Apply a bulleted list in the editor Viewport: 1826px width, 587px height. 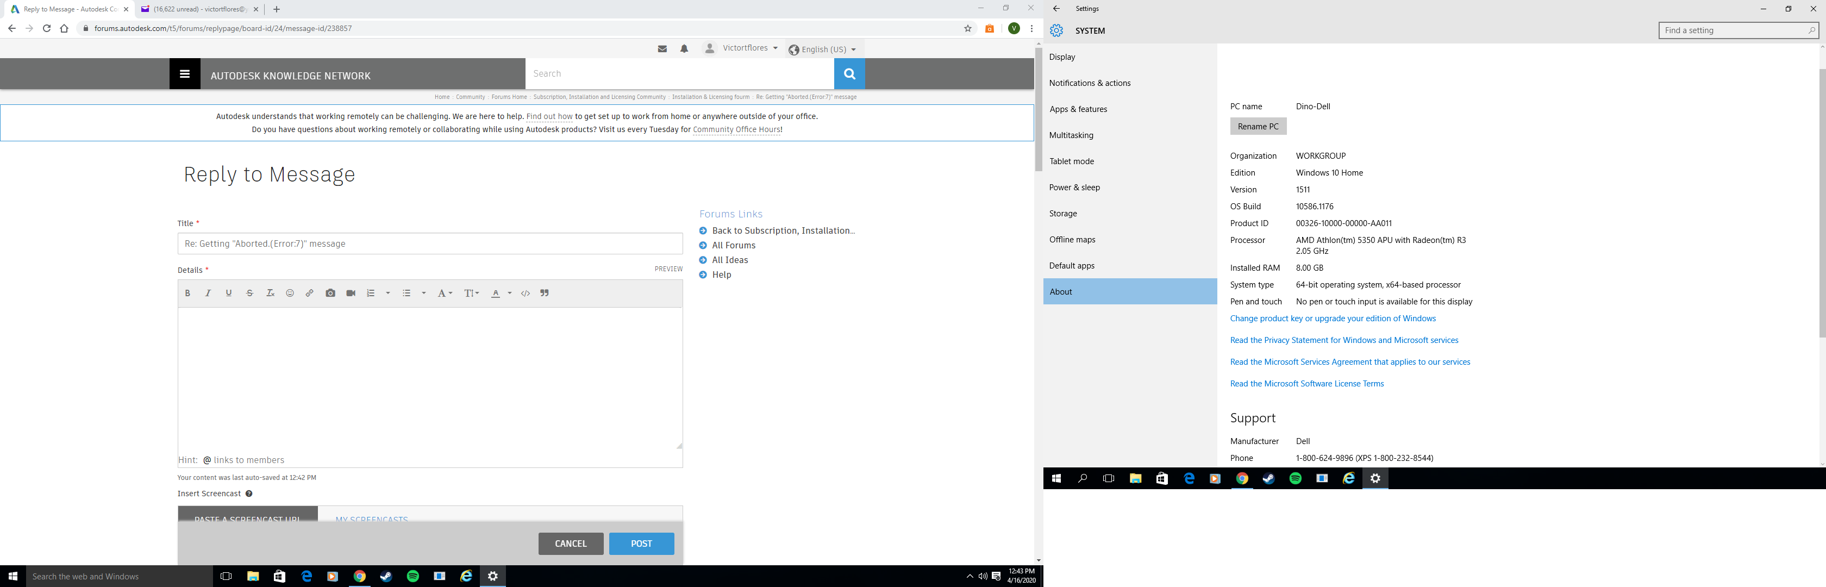(407, 293)
